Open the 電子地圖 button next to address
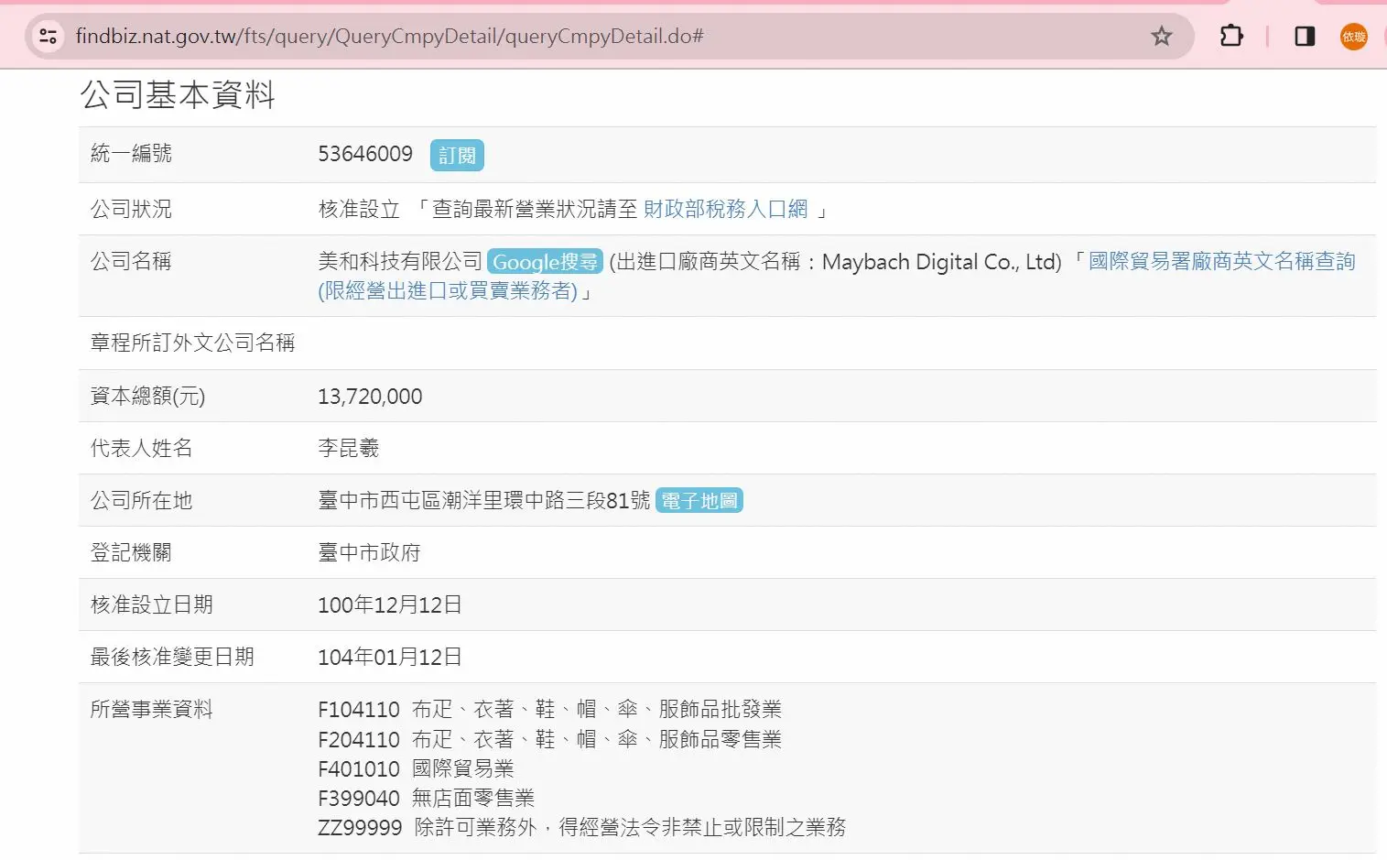The height and width of the screenshot is (860, 1387). [x=699, y=501]
